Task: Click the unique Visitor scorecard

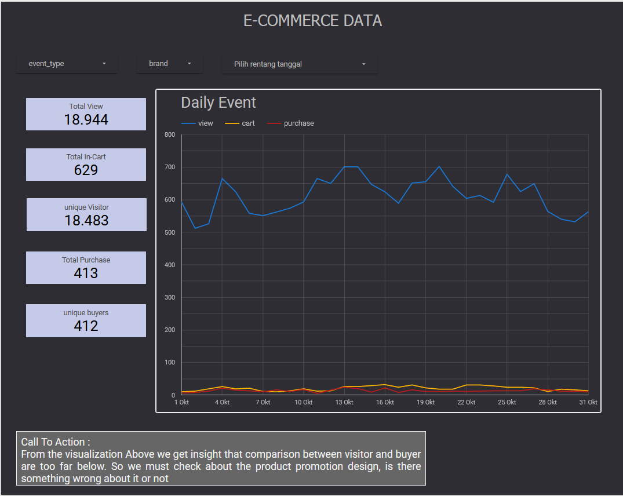Action: [86, 214]
